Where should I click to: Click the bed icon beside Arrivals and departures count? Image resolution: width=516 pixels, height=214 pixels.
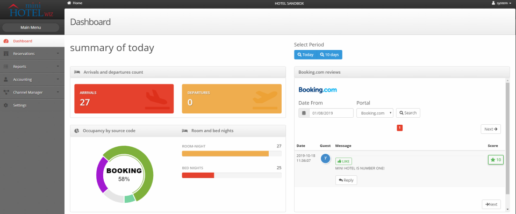coord(77,72)
